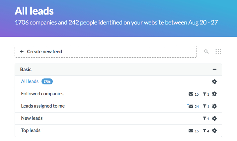This screenshot has width=237, height=141.
Task: Open settings gear for Followed companies
Action: click(214, 94)
